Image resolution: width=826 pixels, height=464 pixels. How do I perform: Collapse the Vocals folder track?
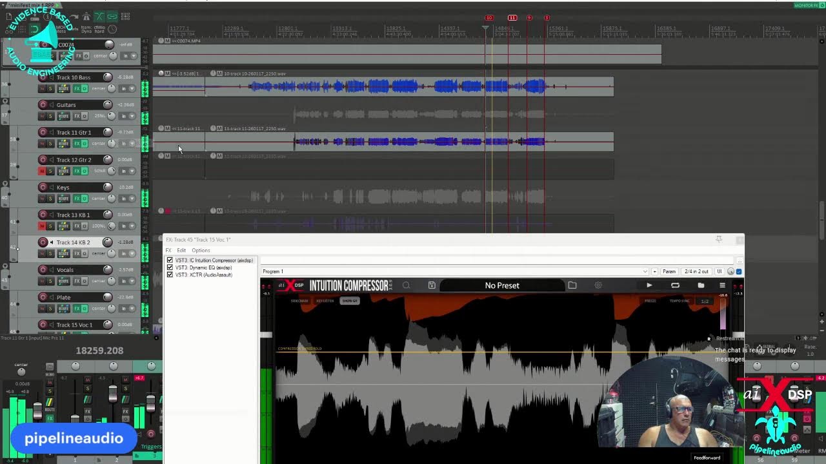pyautogui.click(x=5, y=266)
